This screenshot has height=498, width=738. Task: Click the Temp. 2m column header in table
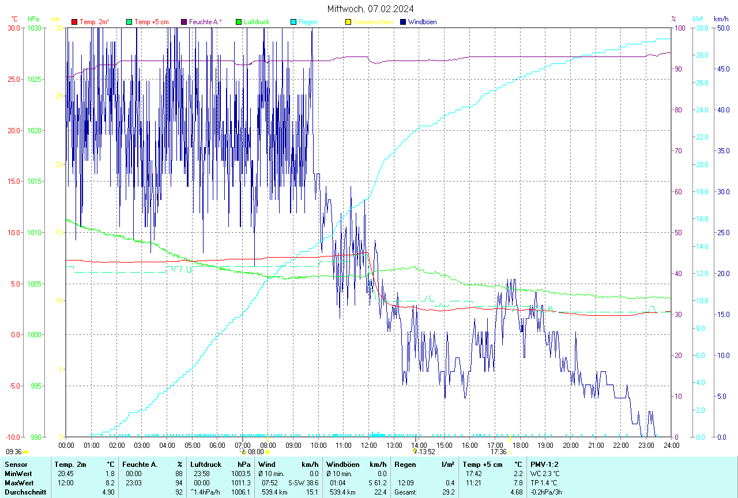[x=70, y=464]
